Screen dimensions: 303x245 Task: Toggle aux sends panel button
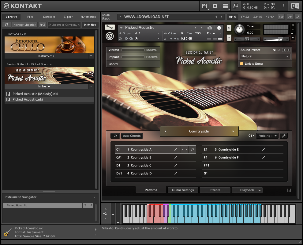tap(290, 17)
